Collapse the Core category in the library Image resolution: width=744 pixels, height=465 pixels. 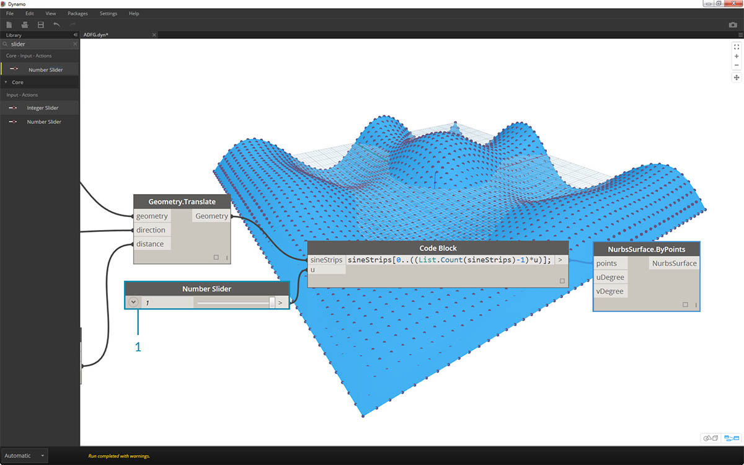(6, 82)
